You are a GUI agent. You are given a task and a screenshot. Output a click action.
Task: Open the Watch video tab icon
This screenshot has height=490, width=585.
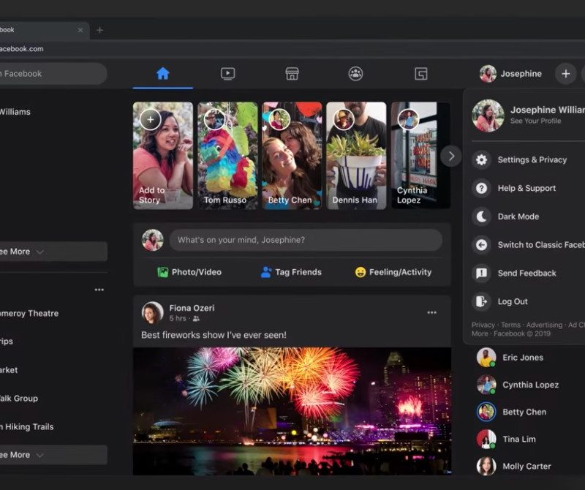point(227,74)
